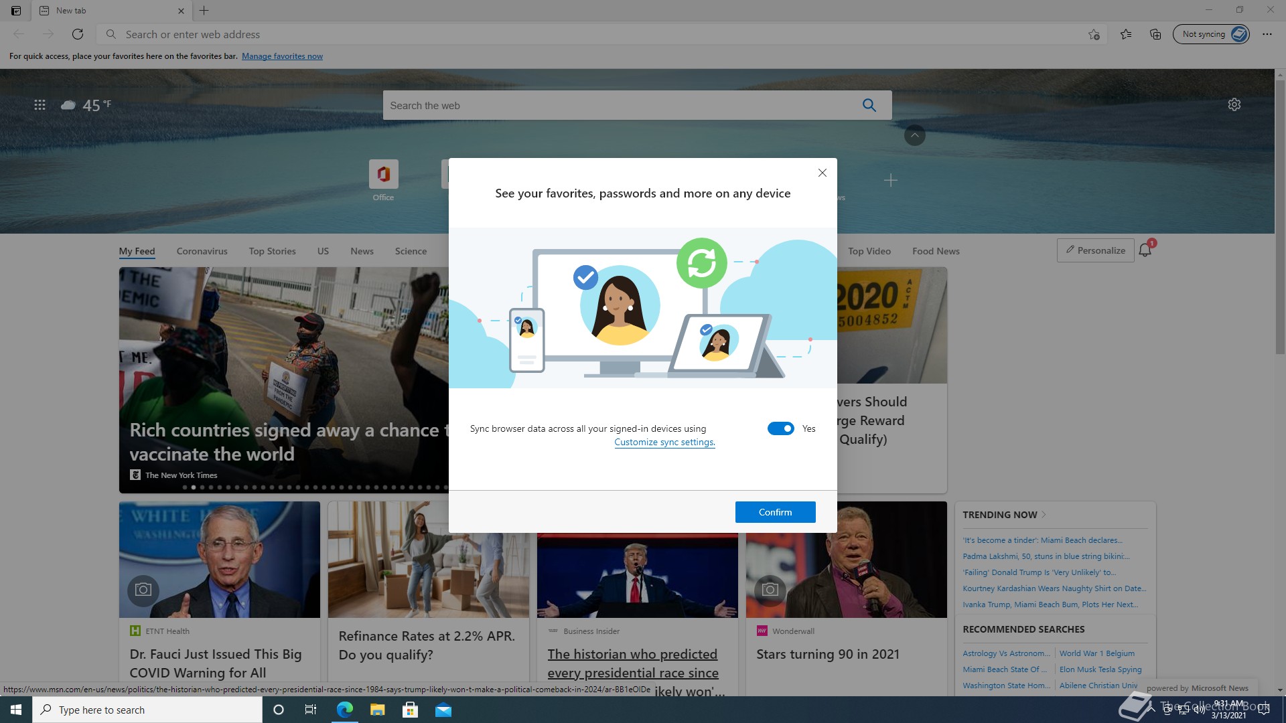
Task: Click Elon Musk Tesla Spying search
Action: (1100, 669)
